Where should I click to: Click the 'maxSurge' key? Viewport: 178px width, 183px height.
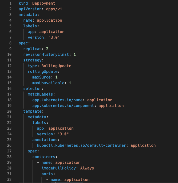[x=41, y=77]
